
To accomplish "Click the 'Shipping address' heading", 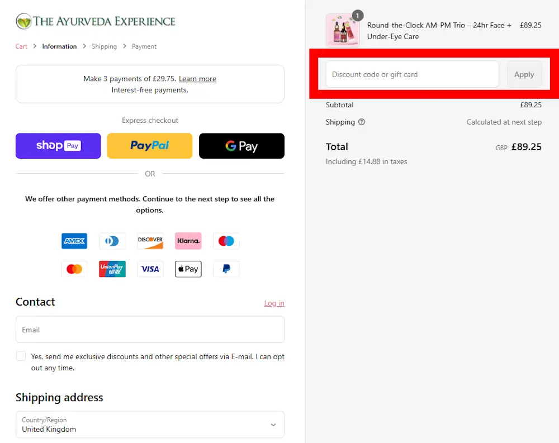I will pos(59,397).
